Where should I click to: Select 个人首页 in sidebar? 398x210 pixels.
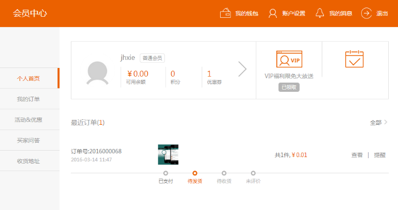pos(30,78)
